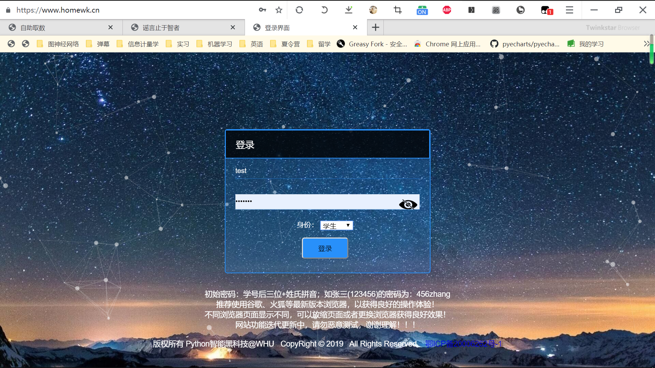Open the 留学 bookmark folder

[x=319, y=44]
